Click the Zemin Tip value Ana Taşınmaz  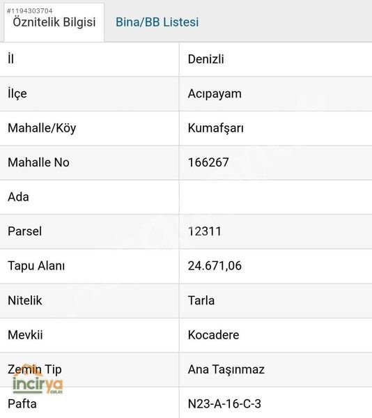point(226,370)
